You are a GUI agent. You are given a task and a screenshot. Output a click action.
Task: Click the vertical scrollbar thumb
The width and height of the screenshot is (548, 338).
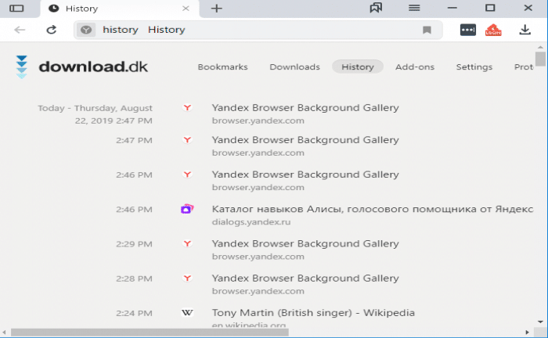coord(540,59)
